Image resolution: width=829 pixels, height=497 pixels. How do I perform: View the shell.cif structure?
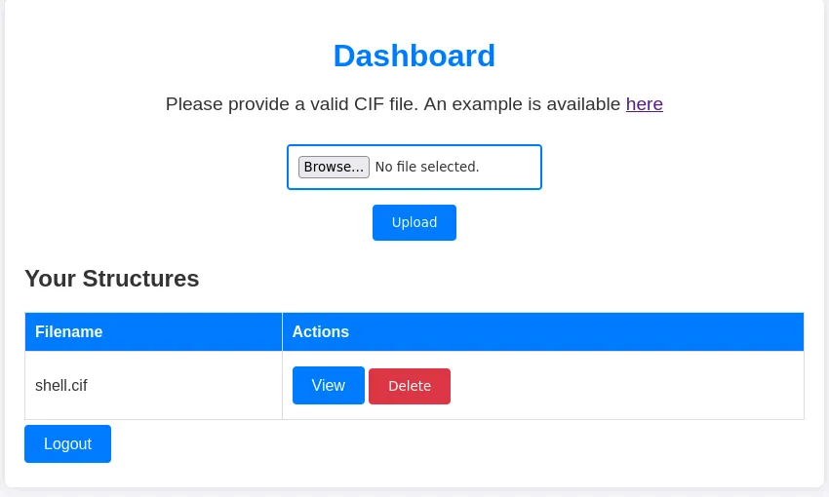[x=328, y=385]
